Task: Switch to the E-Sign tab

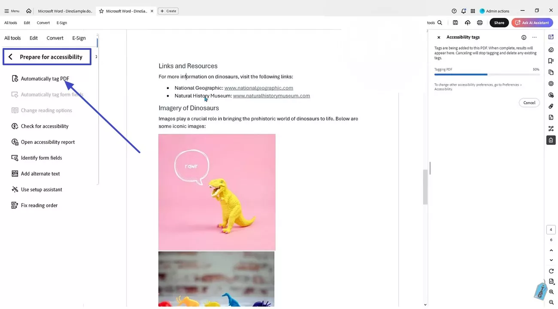Action: (x=79, y=38)
